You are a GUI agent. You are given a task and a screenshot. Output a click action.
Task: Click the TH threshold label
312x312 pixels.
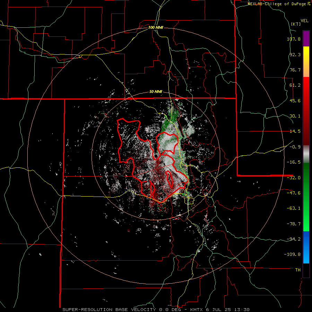[x=298, y=270]
